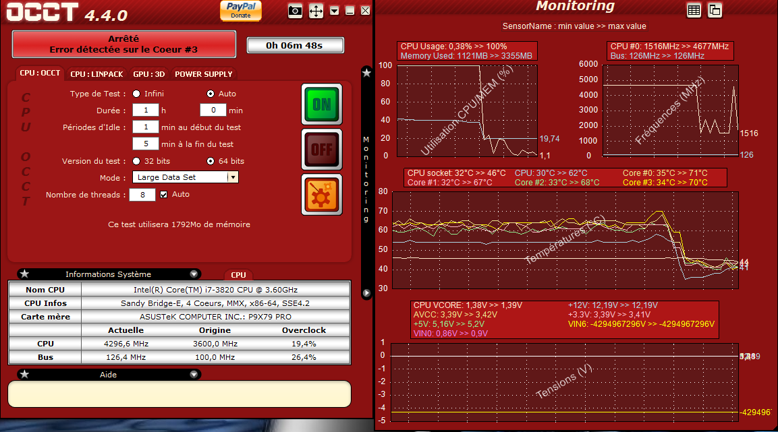Click the red error status banner

(x=123, y=44)
